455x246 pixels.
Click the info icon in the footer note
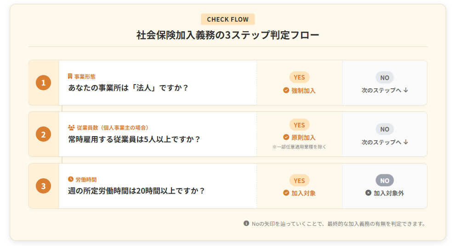pos(246,223)
